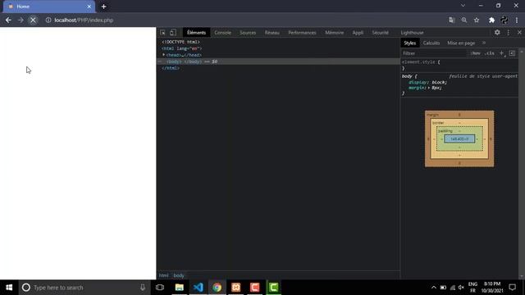525x295 pixels.
Task: Select the Styles sub-tab
Action: click(409, 43)
